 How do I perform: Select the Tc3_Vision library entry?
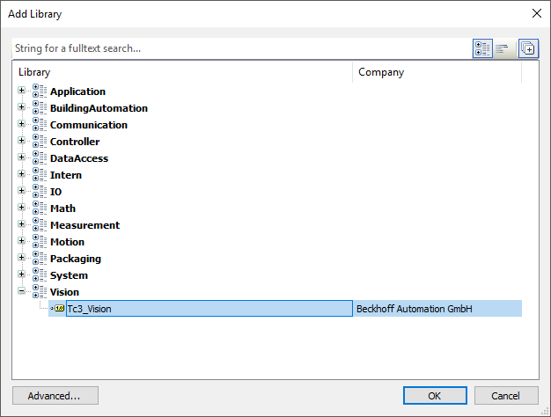click(209, 309)
